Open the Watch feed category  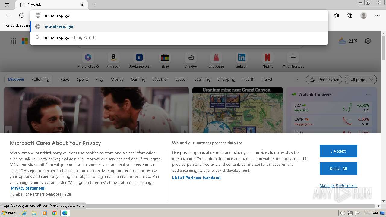(x=181, y=79)
